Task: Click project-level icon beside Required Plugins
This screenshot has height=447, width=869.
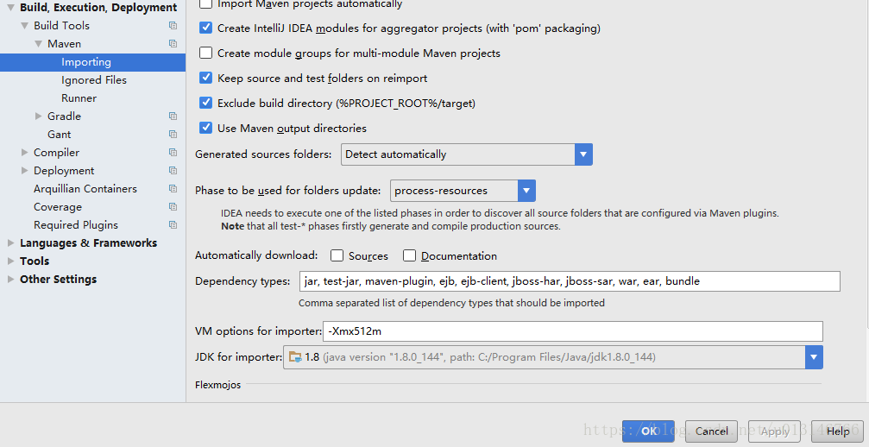Action: tap(173, 225)
